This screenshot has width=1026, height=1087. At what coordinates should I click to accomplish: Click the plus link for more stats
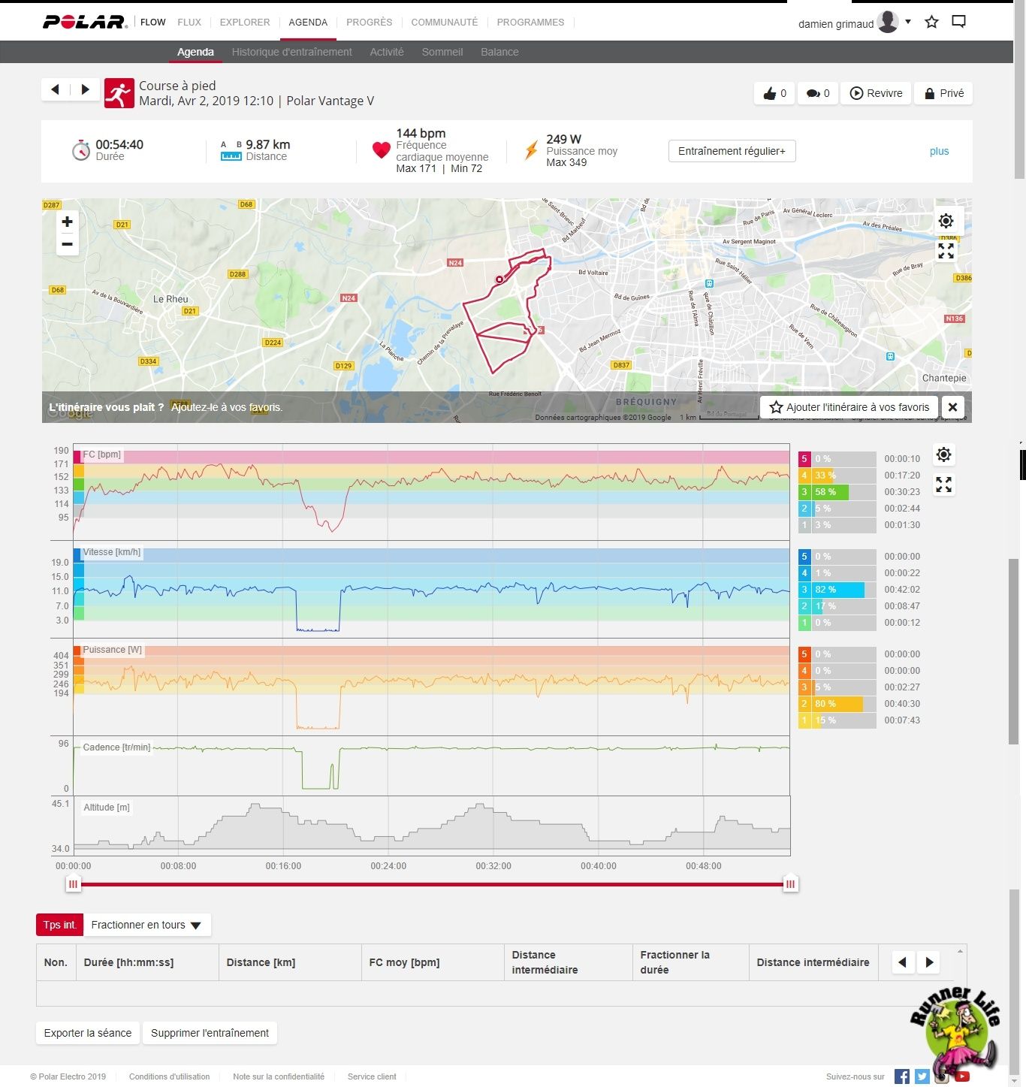pyautogui.click(x=939, y=151)
